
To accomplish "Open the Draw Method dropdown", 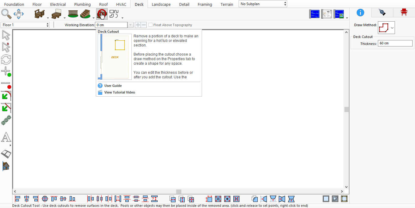I will tap(386, 28).
